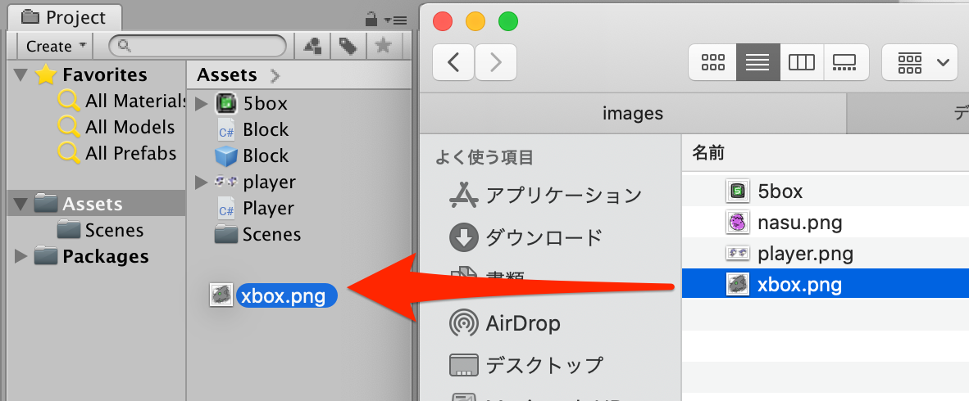Select the Packages folder
Viewport: 969px width, 401px height.
click(x=92, y=256)
